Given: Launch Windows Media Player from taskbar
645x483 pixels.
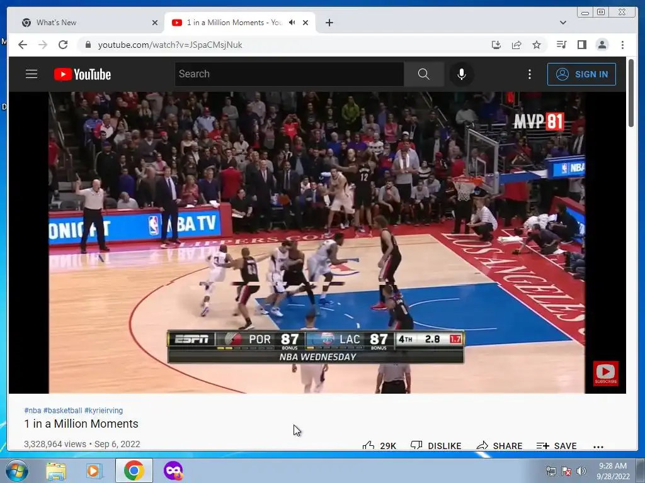Looking at the screenshot, I should click(94, 470).
